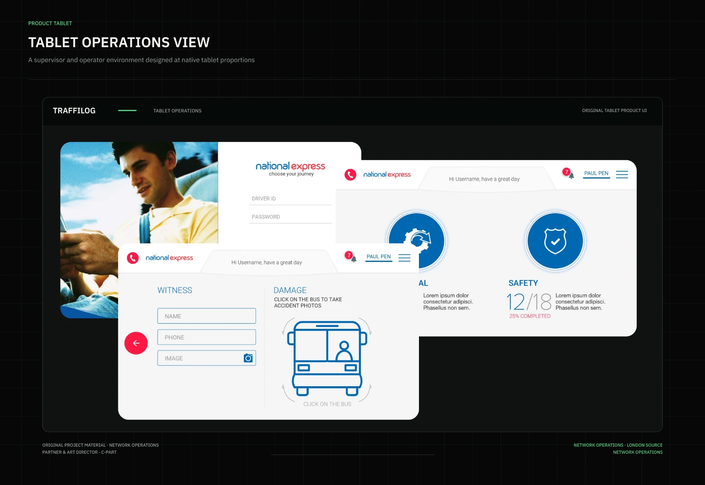Image resolution: width=705 pixels, height=485 pixels.
Task: Click the 'Hi Username' greeting on the dashboard screen
Action: [484, 179]
